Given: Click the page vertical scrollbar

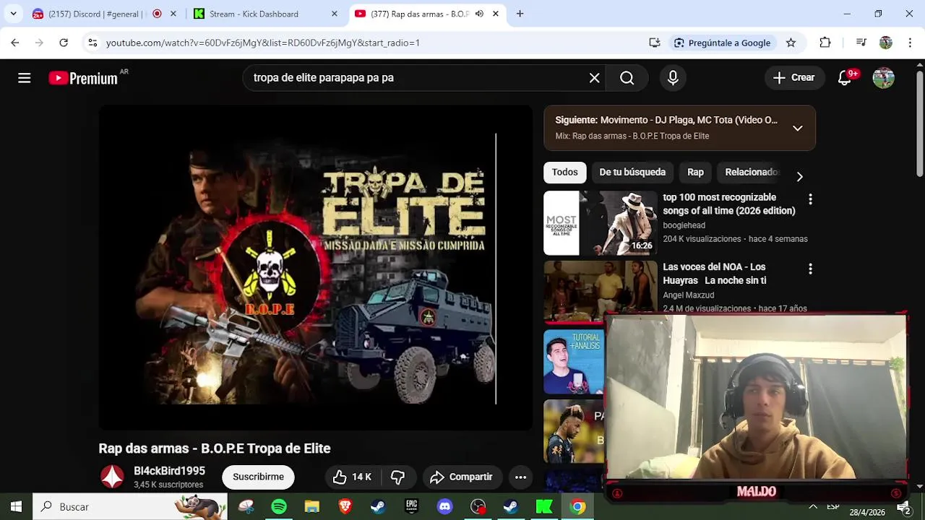Looking at the screenshot, I should pos(919,123).
